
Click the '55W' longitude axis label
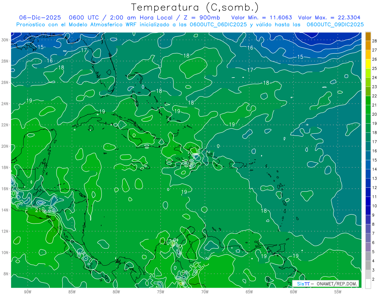click(x=338, y=292)
